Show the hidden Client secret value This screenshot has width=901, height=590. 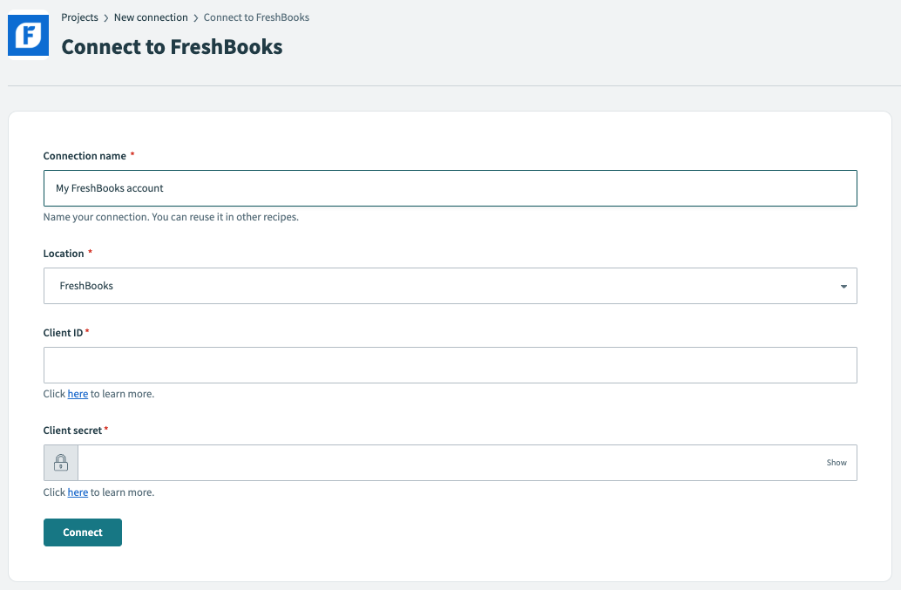click(x=836, y=462)
